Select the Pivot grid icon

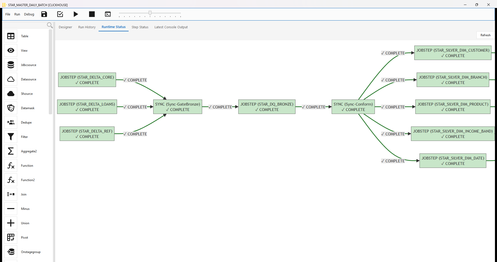pyautogui.click(x=11, y=238)
